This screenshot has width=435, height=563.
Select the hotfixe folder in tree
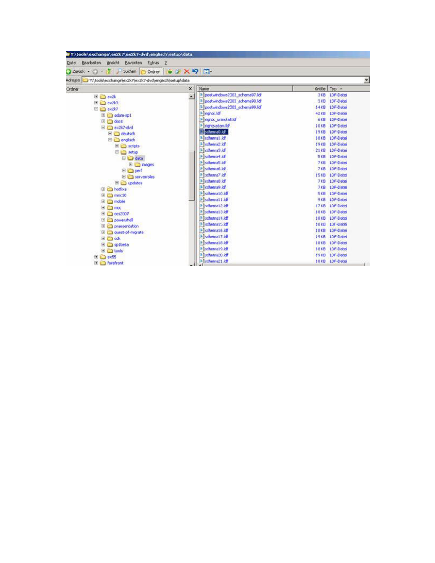pyautogui.click(x=120, y=189)
